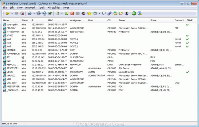Viewport: 199px width, 127px height.
Task: Click the ADMINISTRATOR user cell for VIRUS02
Action: 97,76
